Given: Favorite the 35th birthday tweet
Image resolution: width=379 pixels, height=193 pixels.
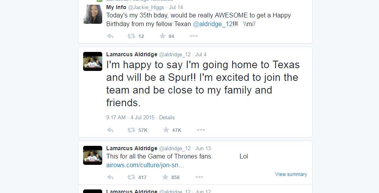Looking at the screenshot, I should coord(162,36).
